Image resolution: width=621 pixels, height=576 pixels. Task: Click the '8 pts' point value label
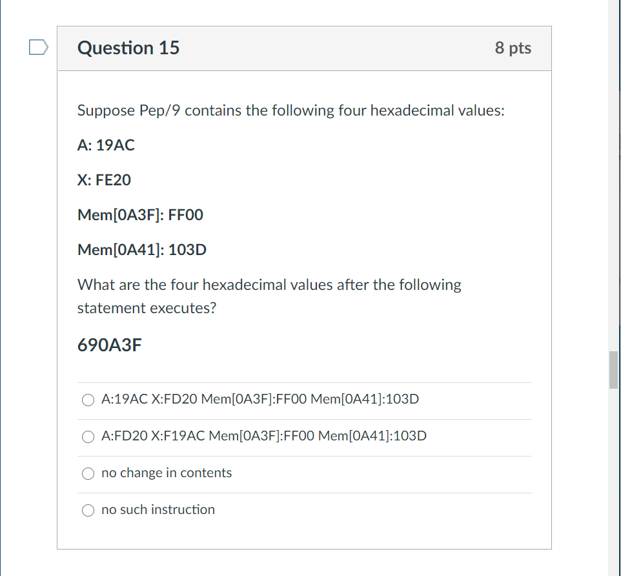tap(513, 48)
